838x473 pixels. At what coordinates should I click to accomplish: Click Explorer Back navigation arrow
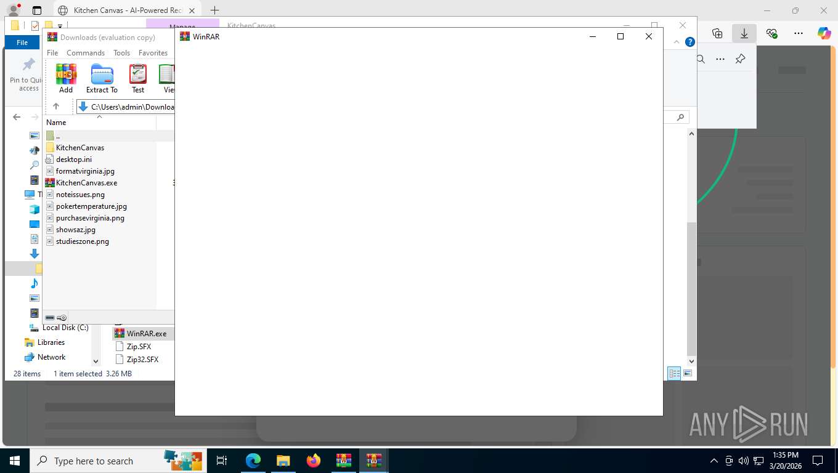[x=17, y=117]
